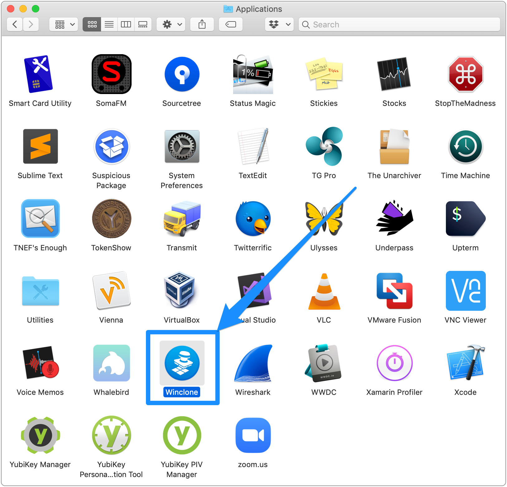507x487 pixels.
Task: Select the TNEF's Enough icon
Action: coord(40,219)
